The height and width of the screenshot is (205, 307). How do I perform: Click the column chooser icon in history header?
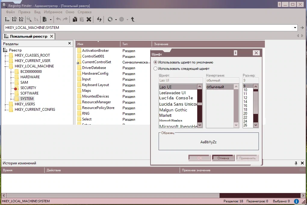(302, 170)
